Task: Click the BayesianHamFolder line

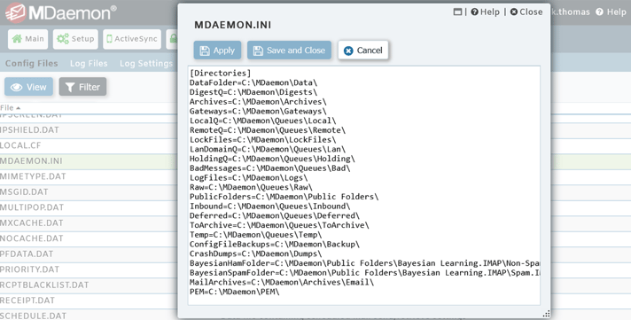Action: coord(364,263)
